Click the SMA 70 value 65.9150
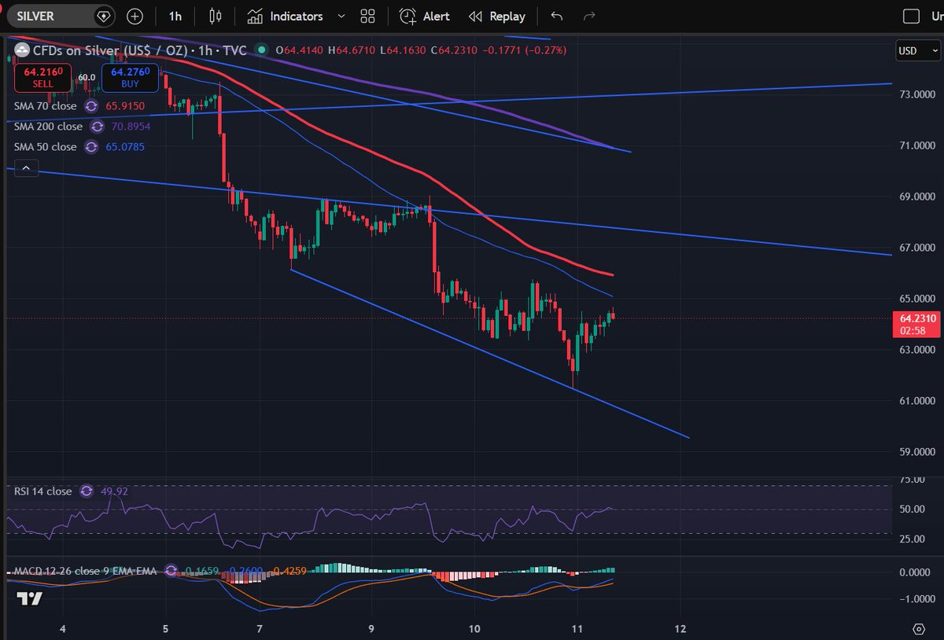The image size is (944, 640). pos(125,106)
